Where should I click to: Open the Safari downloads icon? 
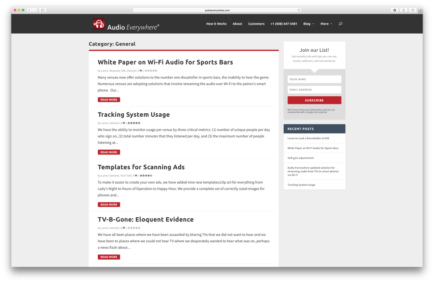pos(395,10)
